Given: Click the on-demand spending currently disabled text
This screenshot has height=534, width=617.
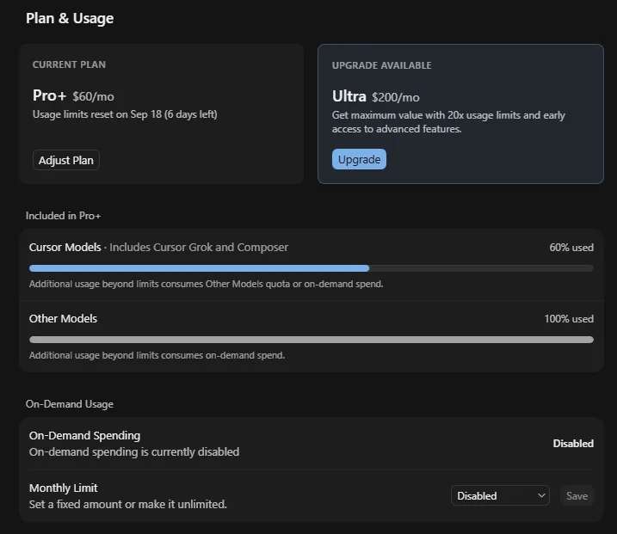Looking at the screenshot, I should click(x=133, y=451).
